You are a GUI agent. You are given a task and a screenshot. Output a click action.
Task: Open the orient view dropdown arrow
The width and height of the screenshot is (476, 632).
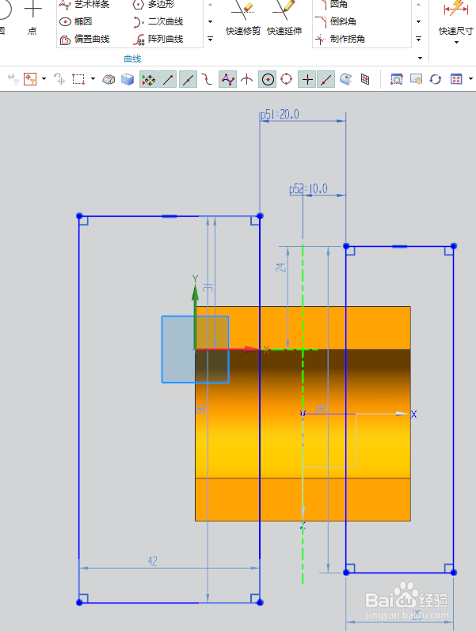point(470,78)
